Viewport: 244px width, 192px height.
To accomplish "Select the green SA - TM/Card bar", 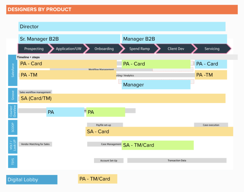I will (158, 145).
